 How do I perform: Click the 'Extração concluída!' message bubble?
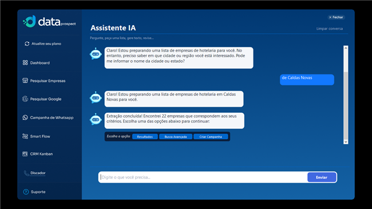point(175,121)
